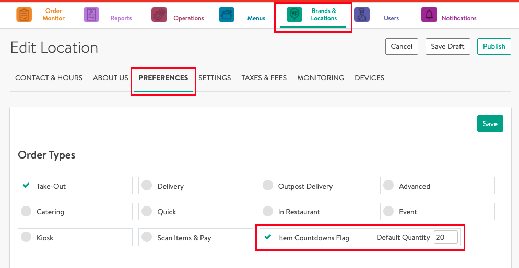
Task: Go to the Devices tab
Action: tap(369, 78)
